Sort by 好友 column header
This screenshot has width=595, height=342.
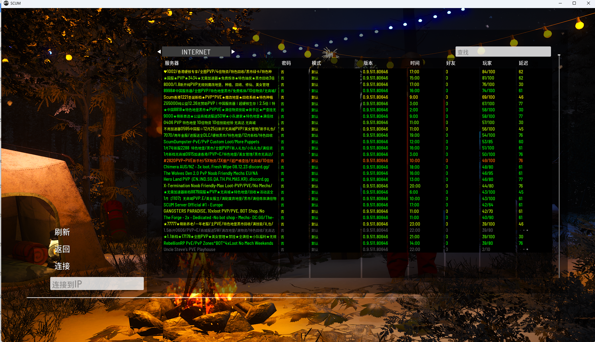pos(451,63)
